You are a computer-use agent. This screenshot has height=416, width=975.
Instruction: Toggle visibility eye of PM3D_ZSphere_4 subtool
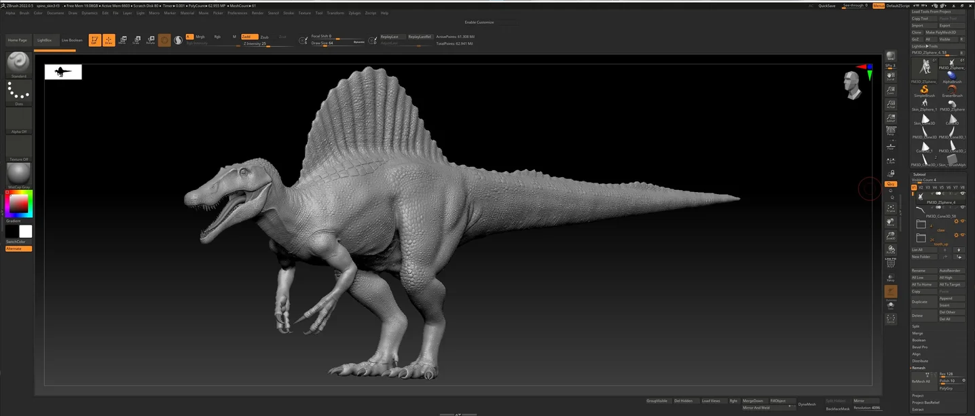pos(962,193)
